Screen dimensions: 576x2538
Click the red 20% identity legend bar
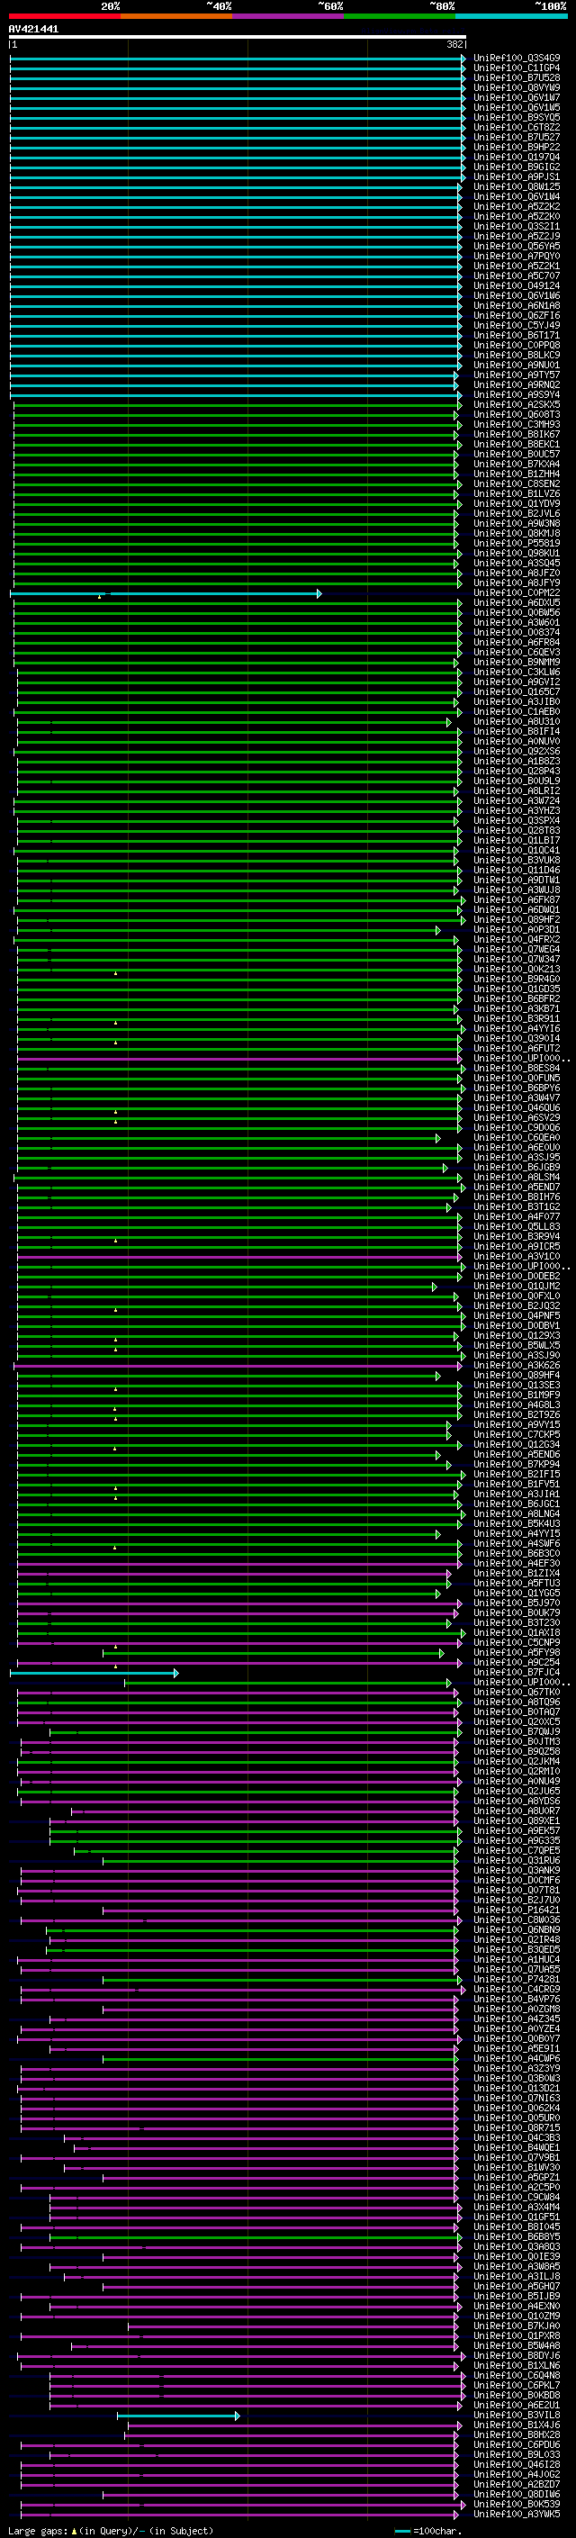(65, 16)
